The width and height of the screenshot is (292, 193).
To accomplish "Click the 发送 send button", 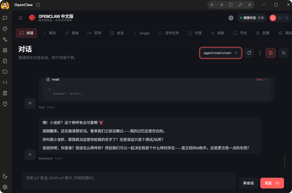I will pos(272,183).
